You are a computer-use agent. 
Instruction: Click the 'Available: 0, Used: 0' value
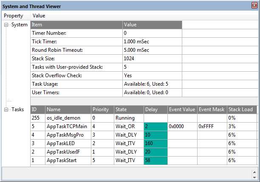coord(146,92)
